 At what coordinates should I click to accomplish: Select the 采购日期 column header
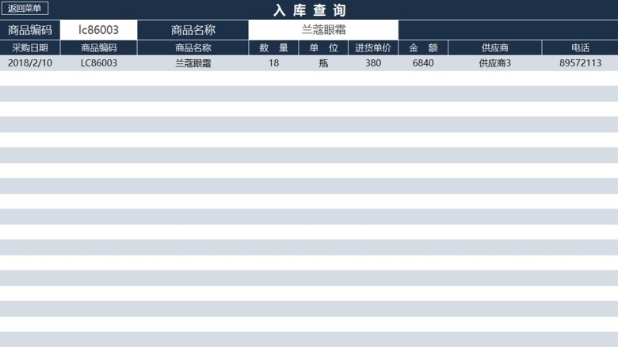30,47
